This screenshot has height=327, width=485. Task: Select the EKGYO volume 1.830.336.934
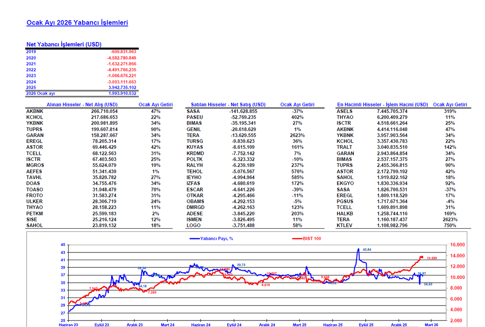click(x=392, y=183)
